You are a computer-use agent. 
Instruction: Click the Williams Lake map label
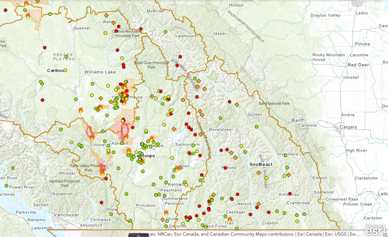click(100, 72)
